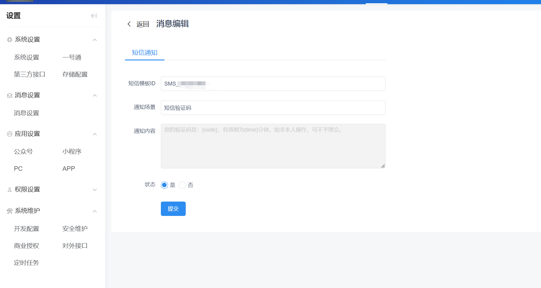
Task: Open 消息设置 from the sidebar menu
Action: click(x=26, y=113)
